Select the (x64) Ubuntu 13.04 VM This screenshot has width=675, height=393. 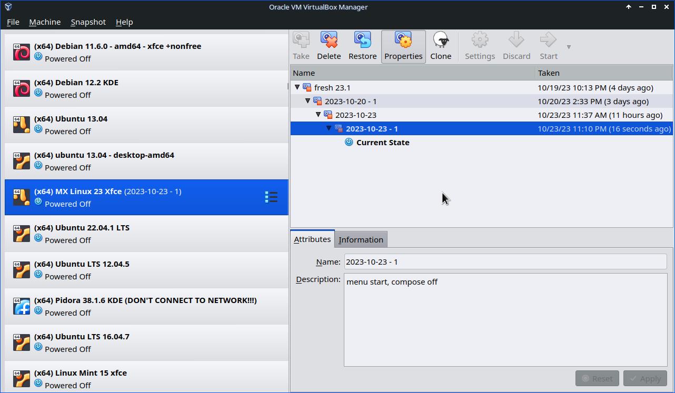[146, 125]
